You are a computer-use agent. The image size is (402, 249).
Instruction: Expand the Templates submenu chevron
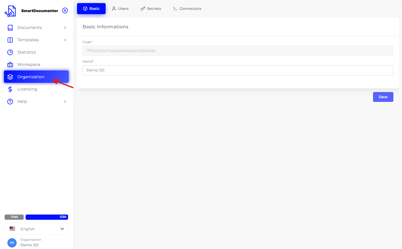coord(65,40)
